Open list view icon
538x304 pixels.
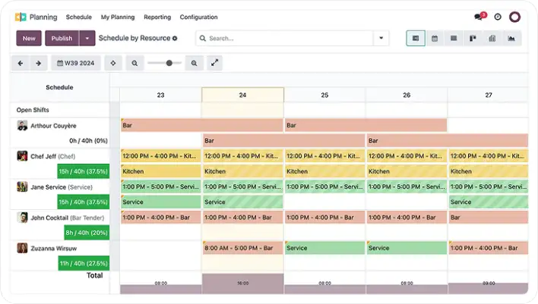pyautogui.click(x=454, y=39)
